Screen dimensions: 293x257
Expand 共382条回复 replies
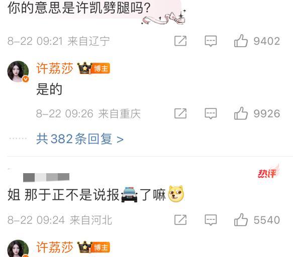tap(80, 139)
